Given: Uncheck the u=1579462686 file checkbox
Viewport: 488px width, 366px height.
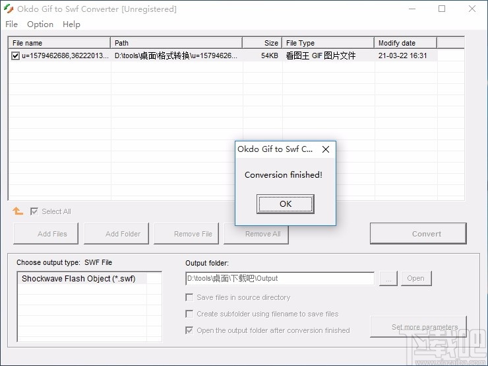Looking at the screenshot, I should 15,55.
